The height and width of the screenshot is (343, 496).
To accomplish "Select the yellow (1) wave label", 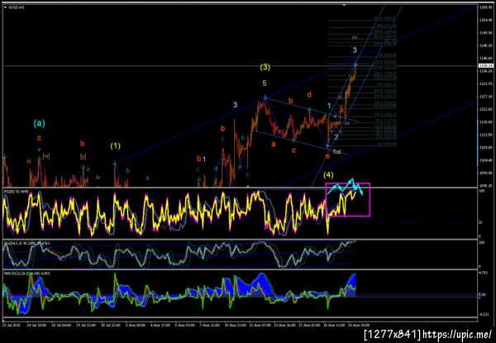I will 116,146.
